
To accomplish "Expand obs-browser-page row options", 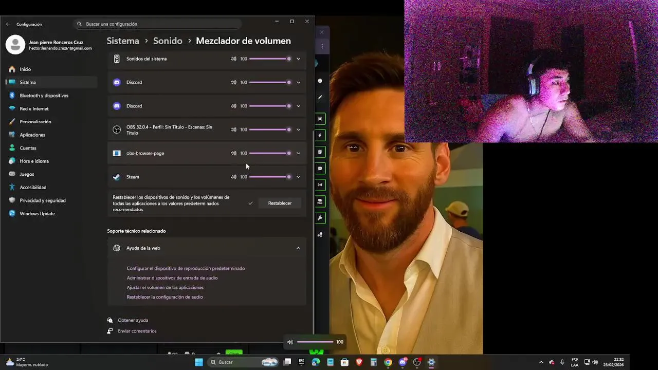I will [x=298, y=153].
